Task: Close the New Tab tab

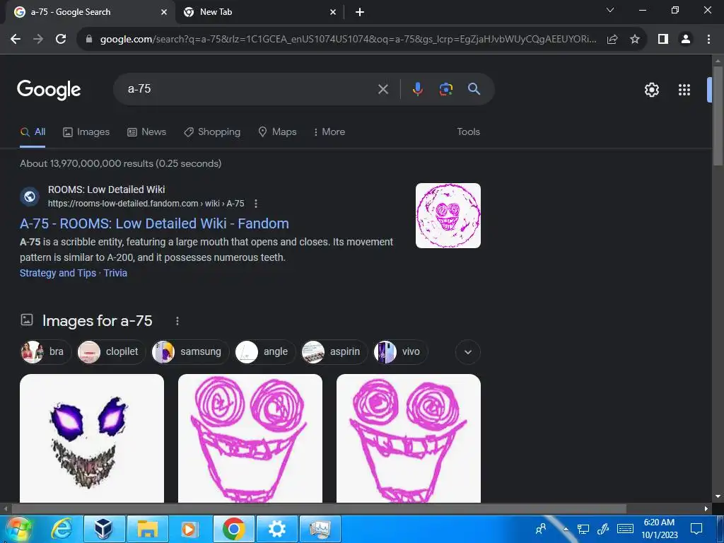Action: point(333,13)
